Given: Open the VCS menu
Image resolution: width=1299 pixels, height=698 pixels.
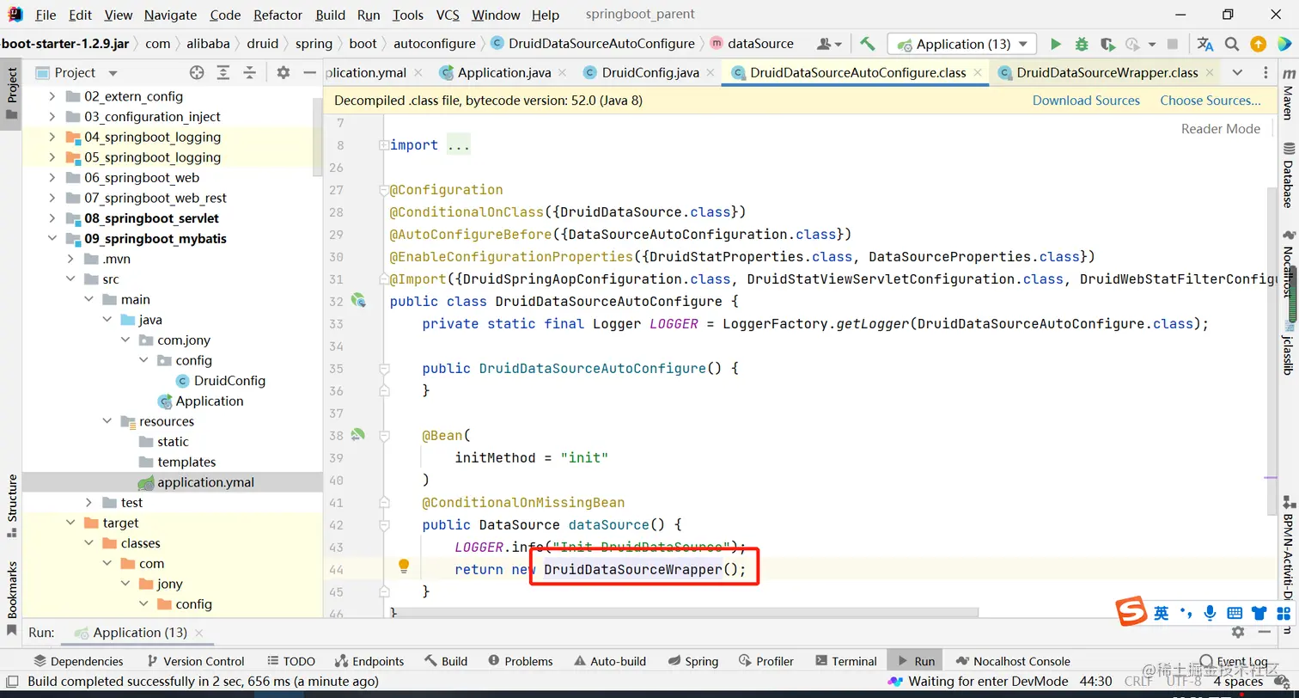Looking at the screenshot, I should pyautogui.click(x=448, y=15).
